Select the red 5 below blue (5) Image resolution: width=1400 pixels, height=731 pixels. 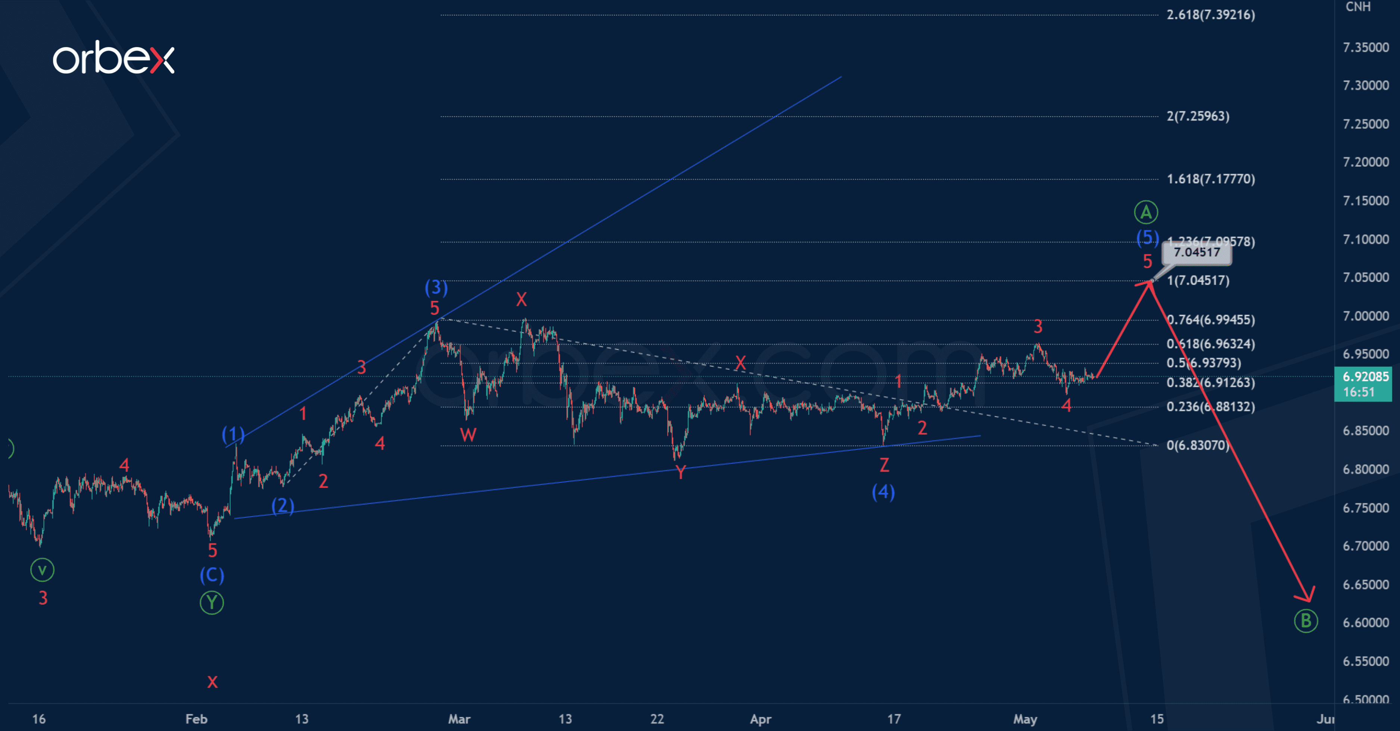1147,262
